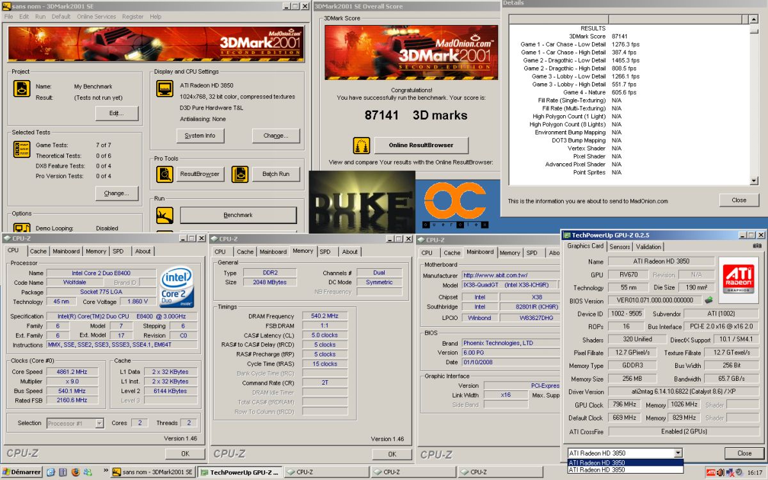Click OK in the CPU-Z processor window
Screen dimensions: 768x480
(185, 454)
